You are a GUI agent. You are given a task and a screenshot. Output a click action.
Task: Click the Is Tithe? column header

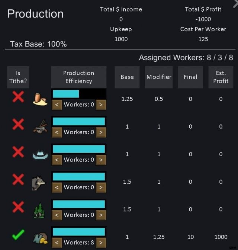(x=18, y=77)
